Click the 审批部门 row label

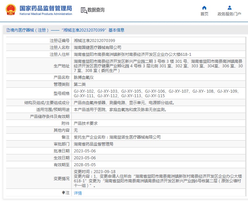click(x=62, y=144)
